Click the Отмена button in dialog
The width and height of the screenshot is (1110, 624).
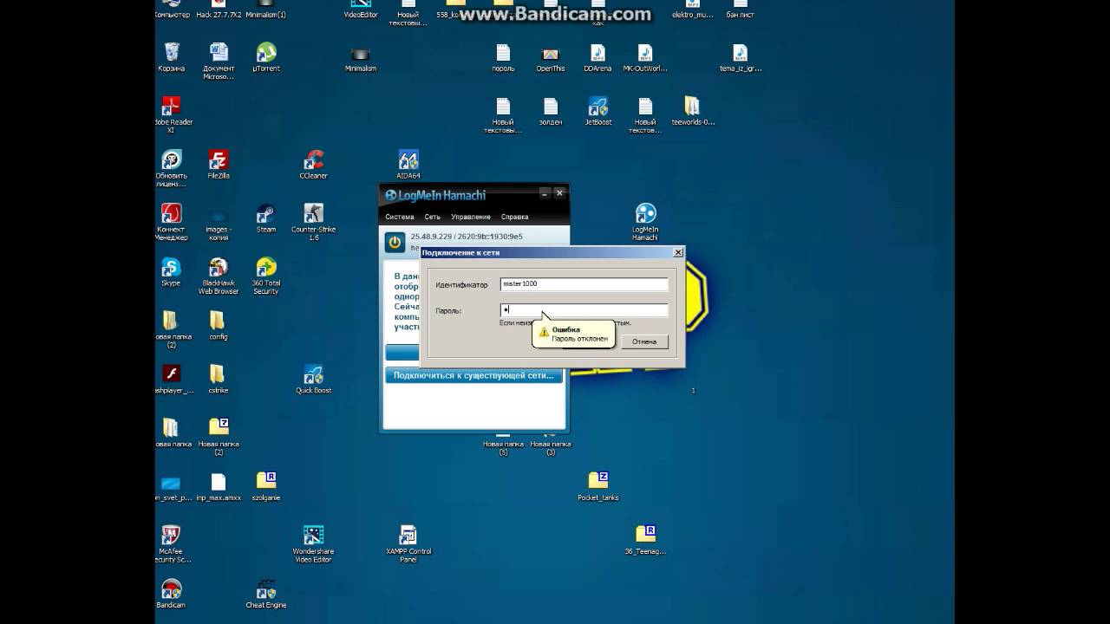[x=644, y=341]
